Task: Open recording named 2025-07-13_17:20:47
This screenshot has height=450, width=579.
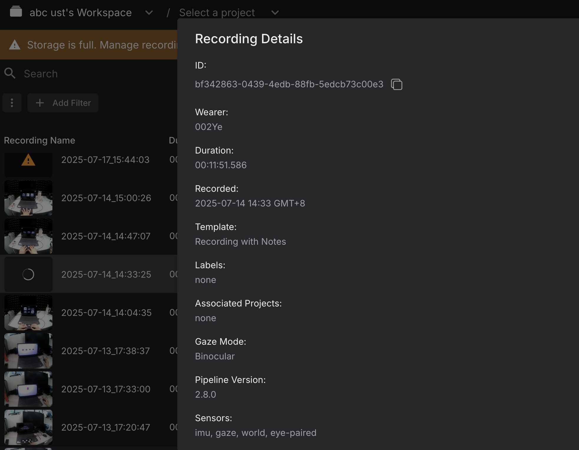Action: (x=105, y=427)
